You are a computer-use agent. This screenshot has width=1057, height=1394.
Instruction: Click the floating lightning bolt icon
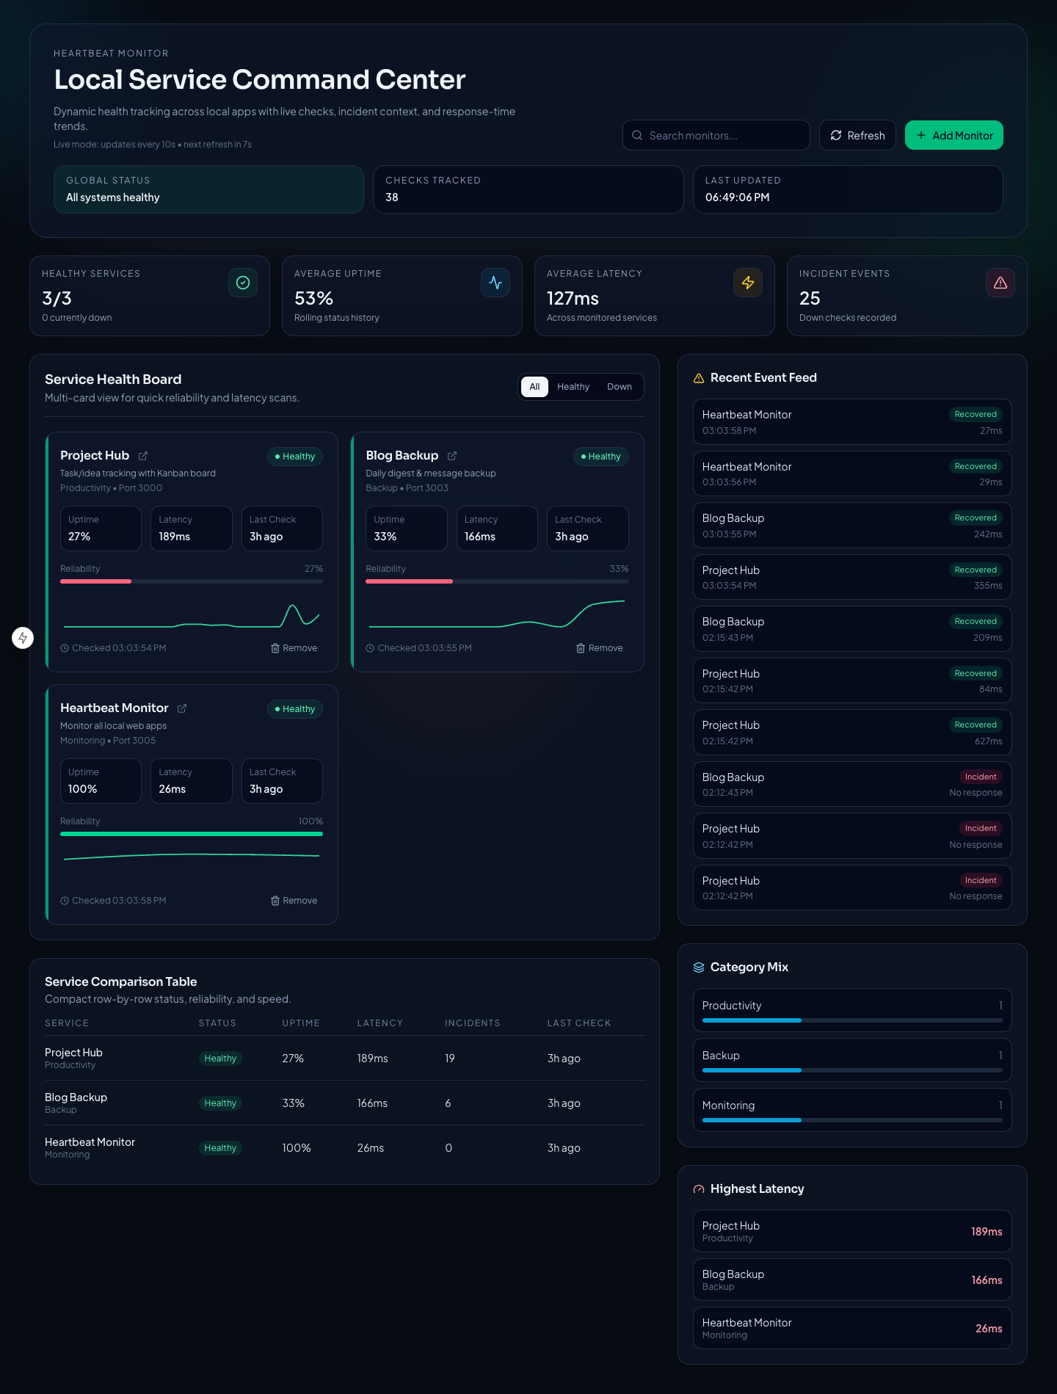point(23,638)
